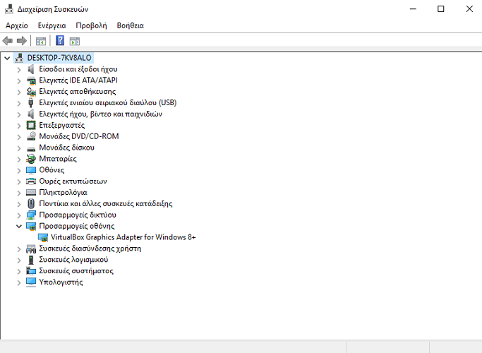Expand the Πληκτρολόγια node
The height and width of the screenshot is (353, 482).
pos(19,193)
